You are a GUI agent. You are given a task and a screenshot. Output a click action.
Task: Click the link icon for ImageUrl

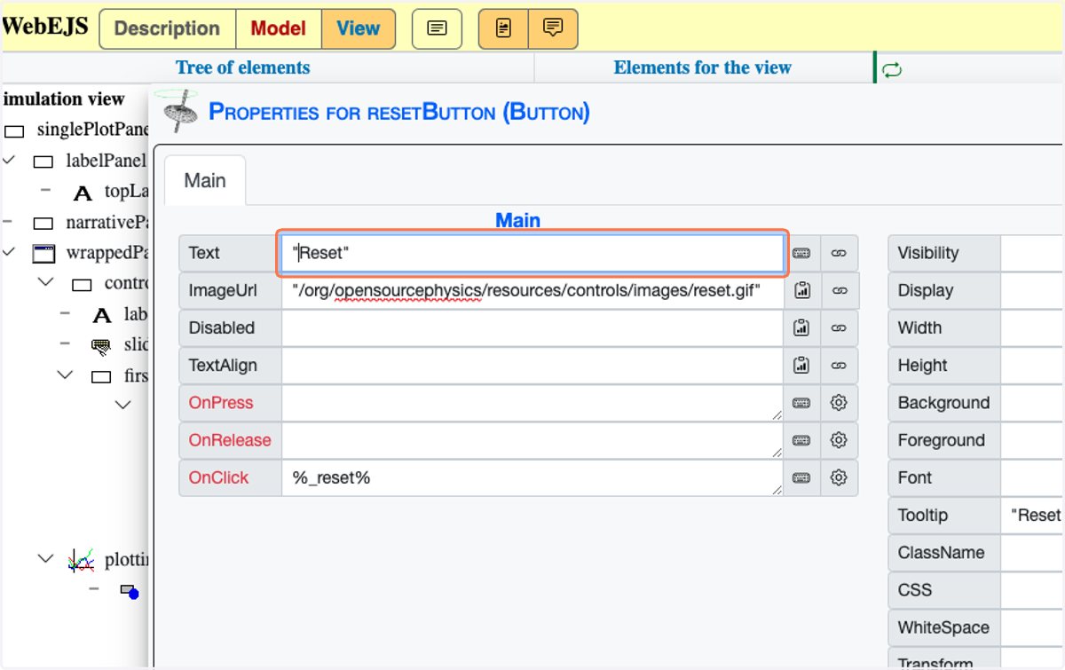pos(839,290)
